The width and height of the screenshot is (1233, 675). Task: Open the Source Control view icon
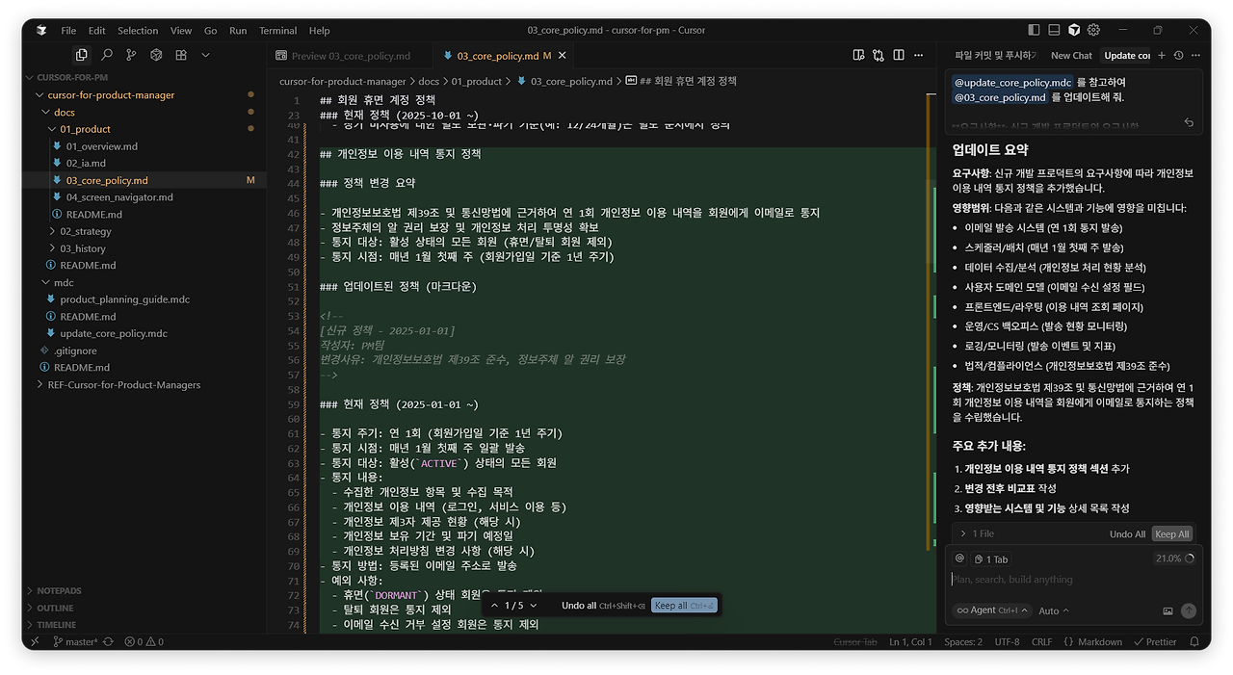[x=132, y=56]
